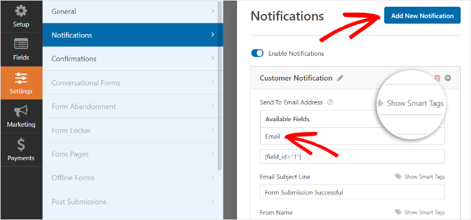Open Form Abandonment section

tap(132, 106)
